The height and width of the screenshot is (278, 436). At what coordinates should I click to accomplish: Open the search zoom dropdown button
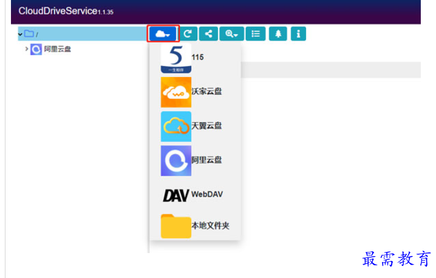(231, 34)
